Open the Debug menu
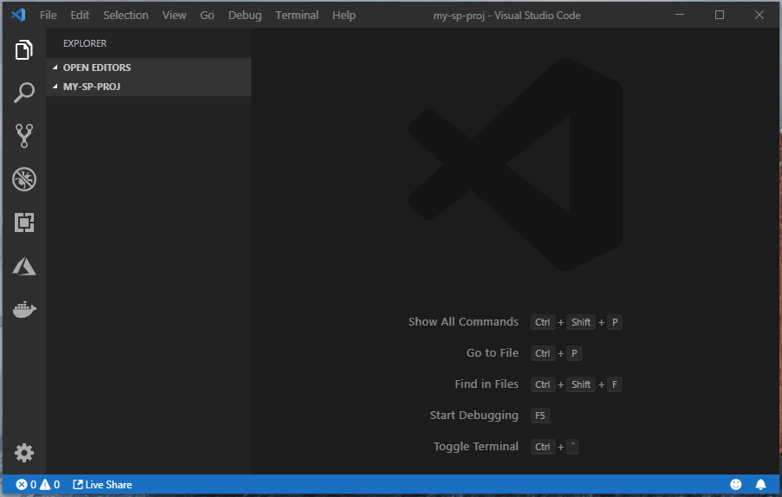The image size is (782, 497). [244, 16]
